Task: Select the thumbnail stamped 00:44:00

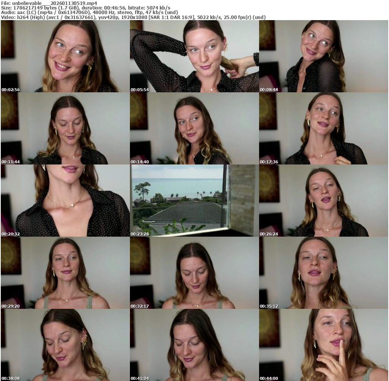Action: point(324,345)
